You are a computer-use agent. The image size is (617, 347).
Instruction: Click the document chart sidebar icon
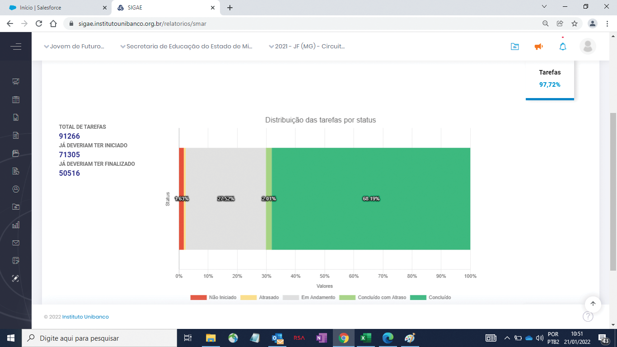16,117
